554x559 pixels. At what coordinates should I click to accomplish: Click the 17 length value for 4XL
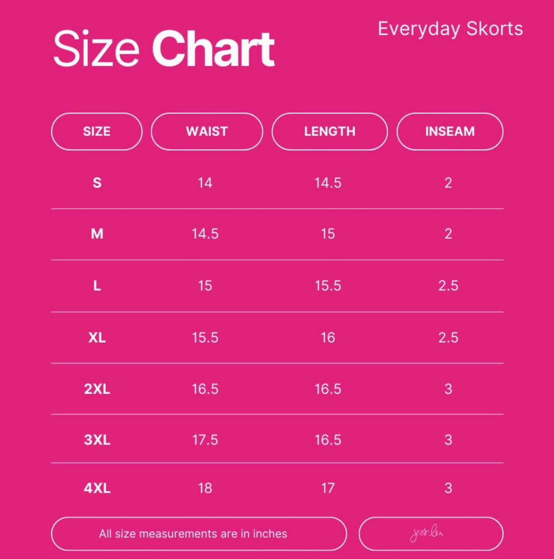tap(328, 488)
